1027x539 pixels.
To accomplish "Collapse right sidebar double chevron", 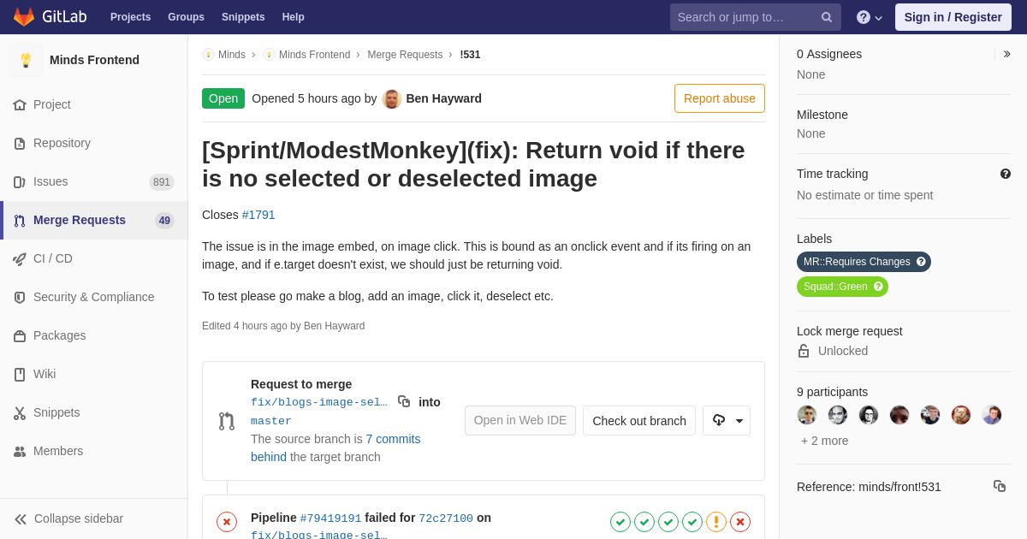I will 1006,54.
